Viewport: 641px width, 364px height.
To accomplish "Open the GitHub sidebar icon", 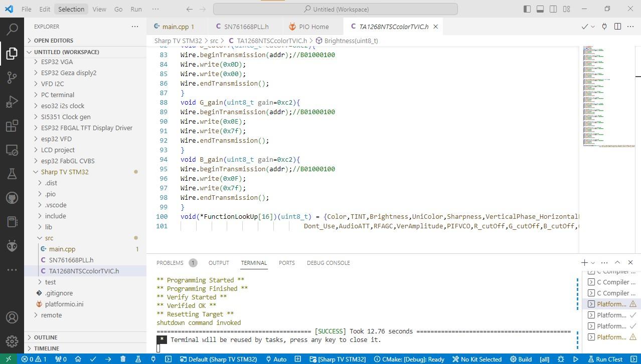I will pos(12,197).
